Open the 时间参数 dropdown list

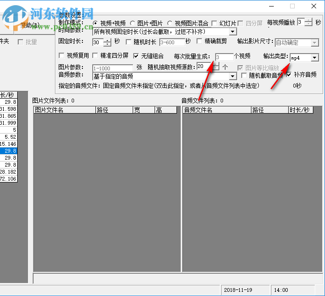(x=232, y=32)
